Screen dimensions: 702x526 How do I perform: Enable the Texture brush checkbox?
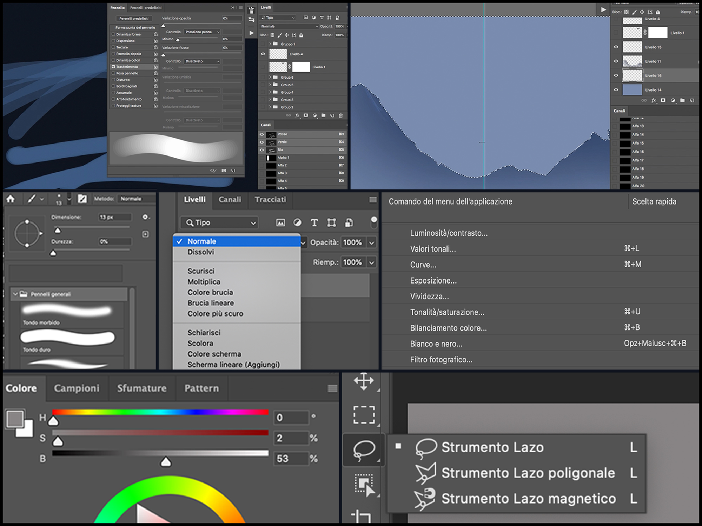[x=113, y=47]
